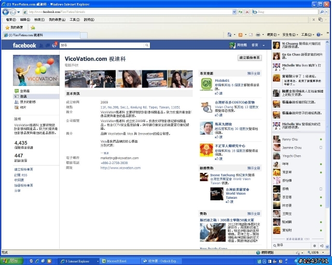Open the 台灣好市多COSTCO必買物 page link
Image resolution: width=332 pixels, height=265 pixels.
coord(235,102)
